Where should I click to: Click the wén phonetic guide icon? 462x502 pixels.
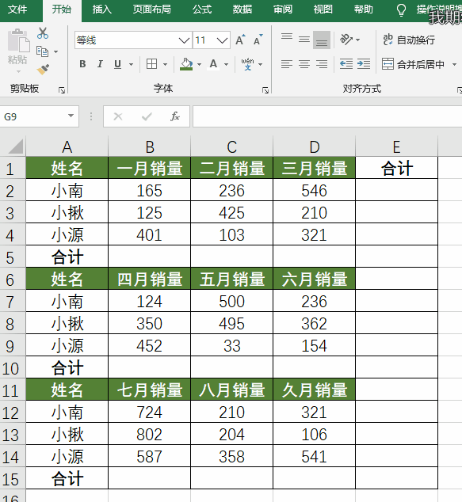(x=248, y=64)
